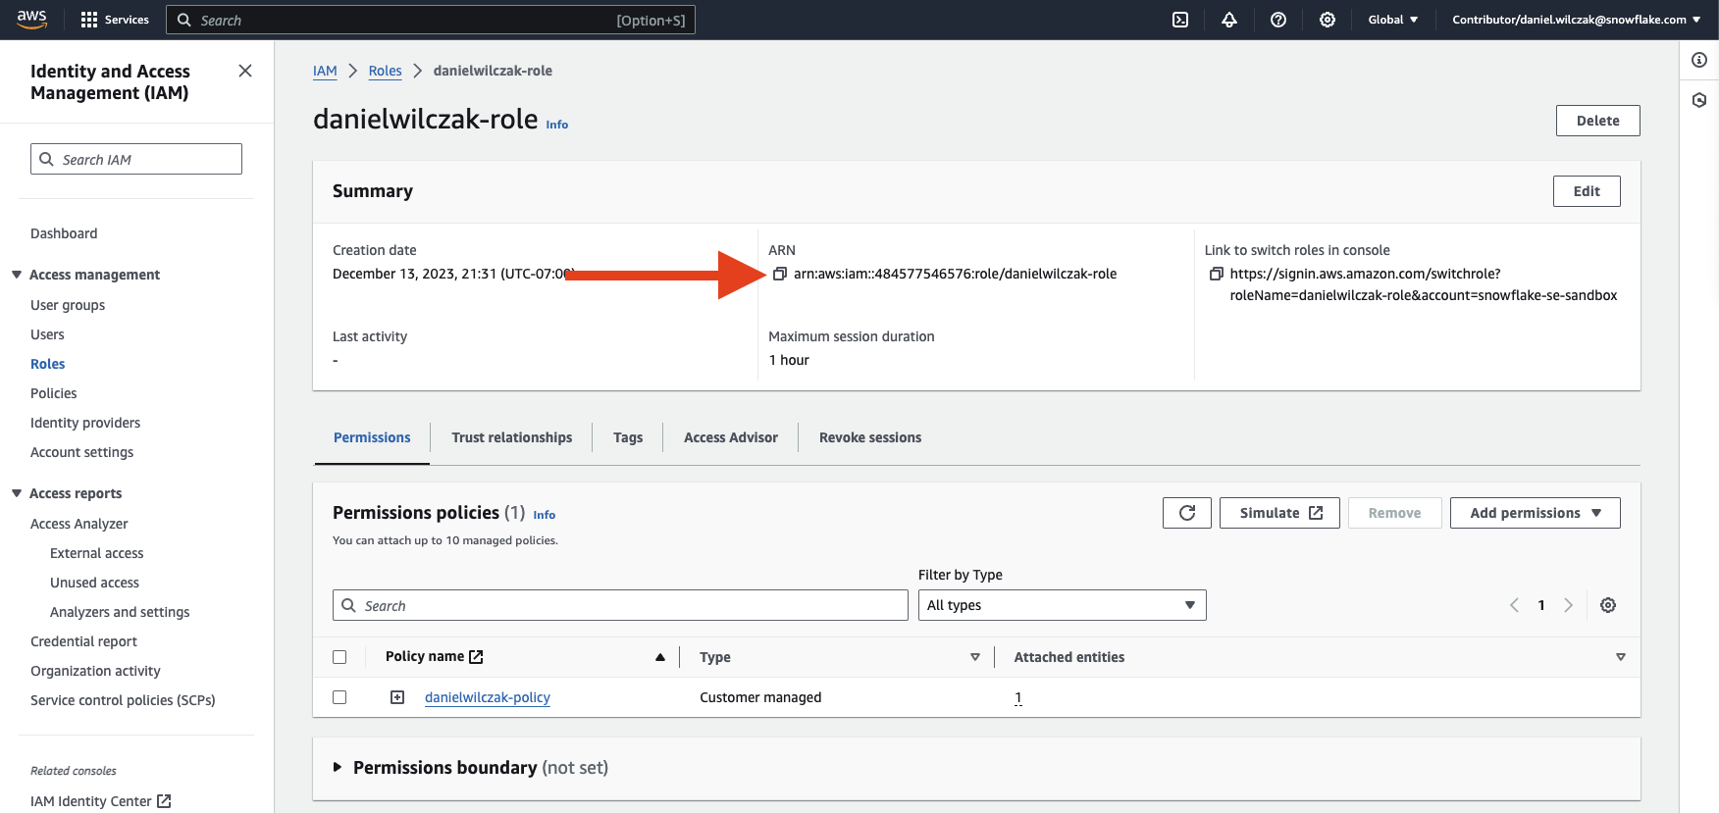Viewport: 1719px width, 813px height.
Task: Refresh the permissions policies list
Action: point(1186,513)
